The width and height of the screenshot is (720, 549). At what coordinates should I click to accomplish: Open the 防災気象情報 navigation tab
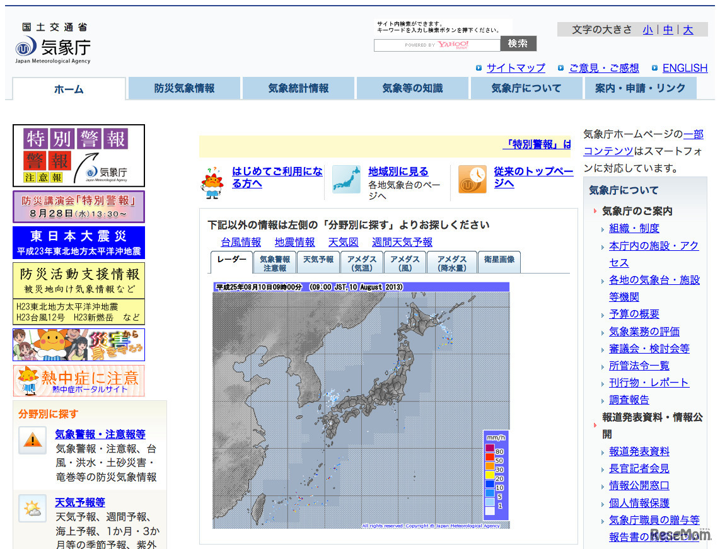coord(183,88)
